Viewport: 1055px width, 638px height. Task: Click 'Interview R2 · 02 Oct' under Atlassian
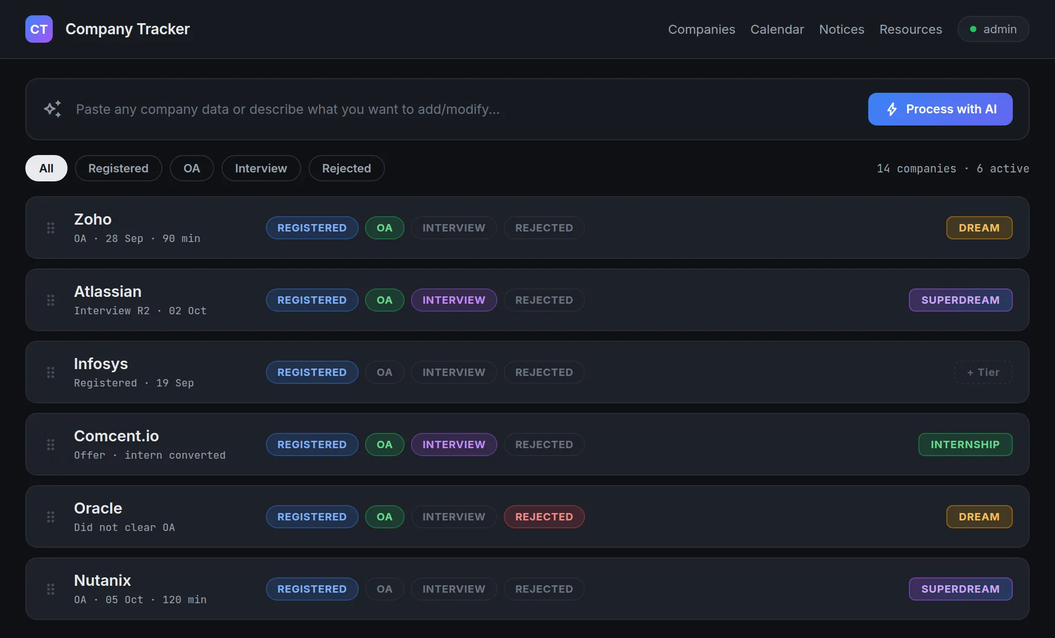pos(140,311)
